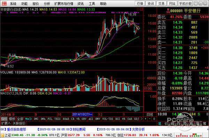Click the red application logo icon
Viewport: 209px width, 138px height.
click(x=4, y=3)
